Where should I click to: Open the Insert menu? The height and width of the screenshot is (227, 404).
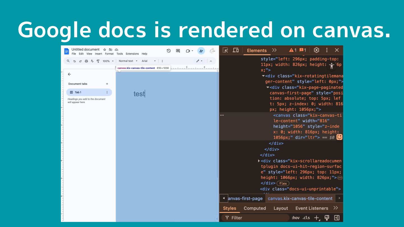(x=98, y=54)
